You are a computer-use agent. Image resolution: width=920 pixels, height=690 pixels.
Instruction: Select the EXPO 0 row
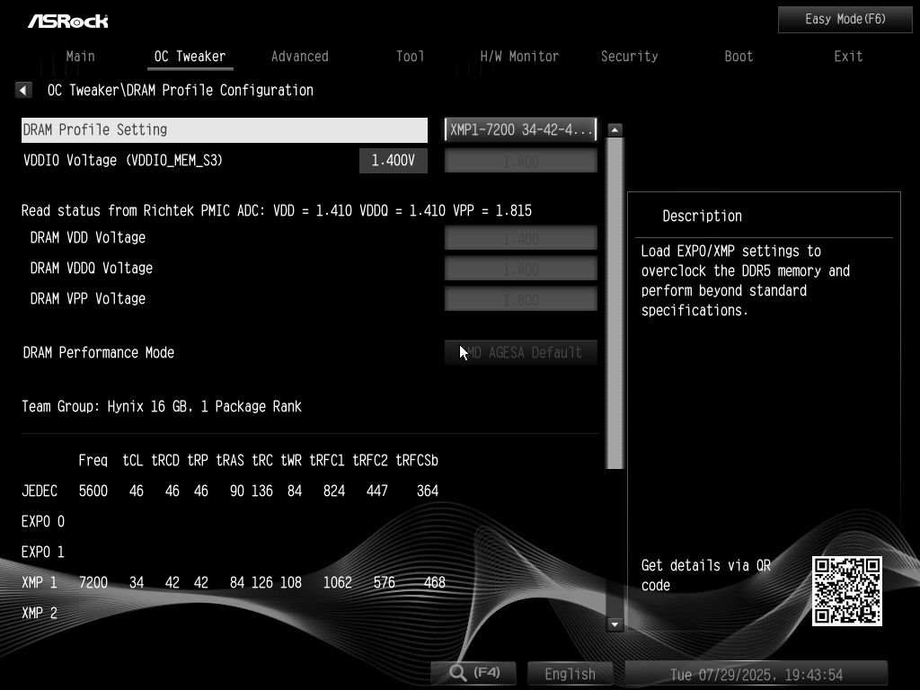point(43,521)
